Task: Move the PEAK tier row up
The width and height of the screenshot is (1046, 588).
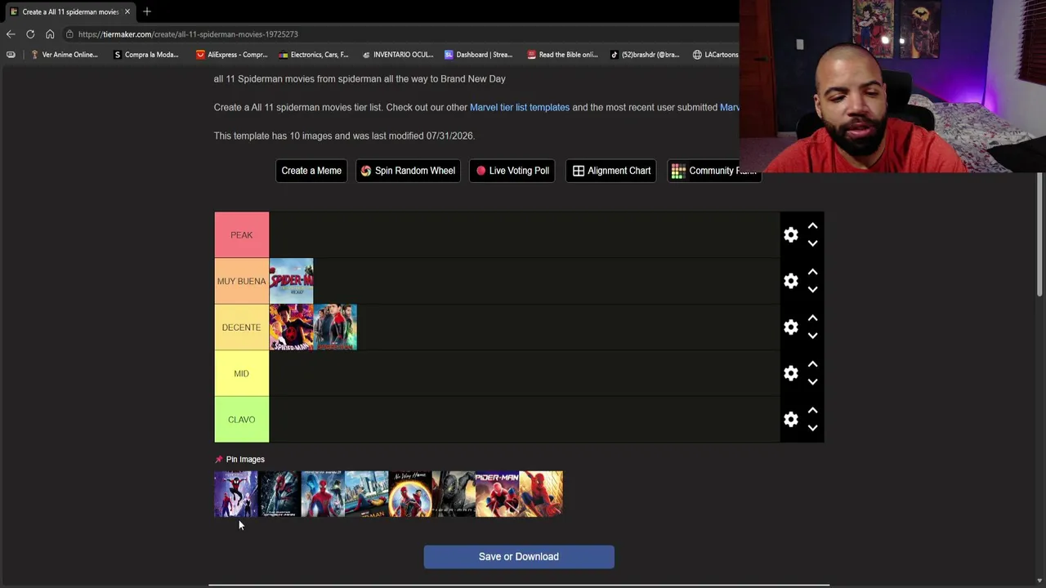Action: [812, 226]
